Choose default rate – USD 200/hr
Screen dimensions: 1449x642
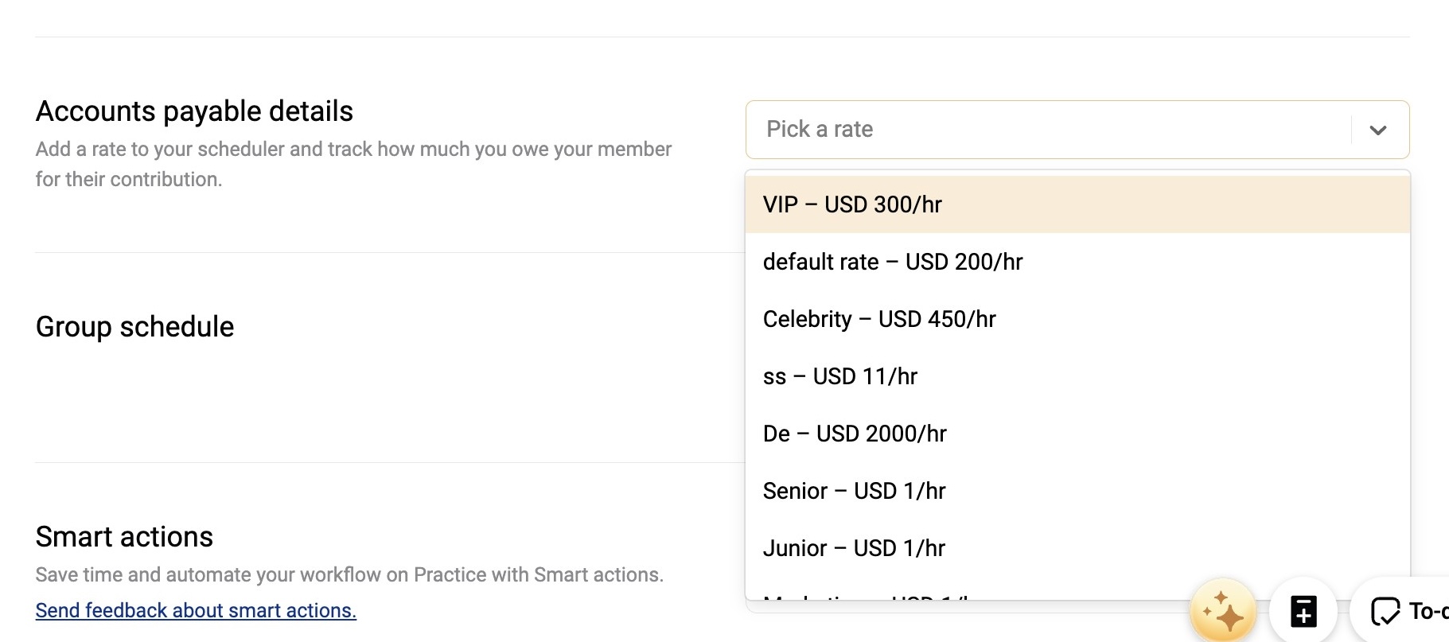1077,262
